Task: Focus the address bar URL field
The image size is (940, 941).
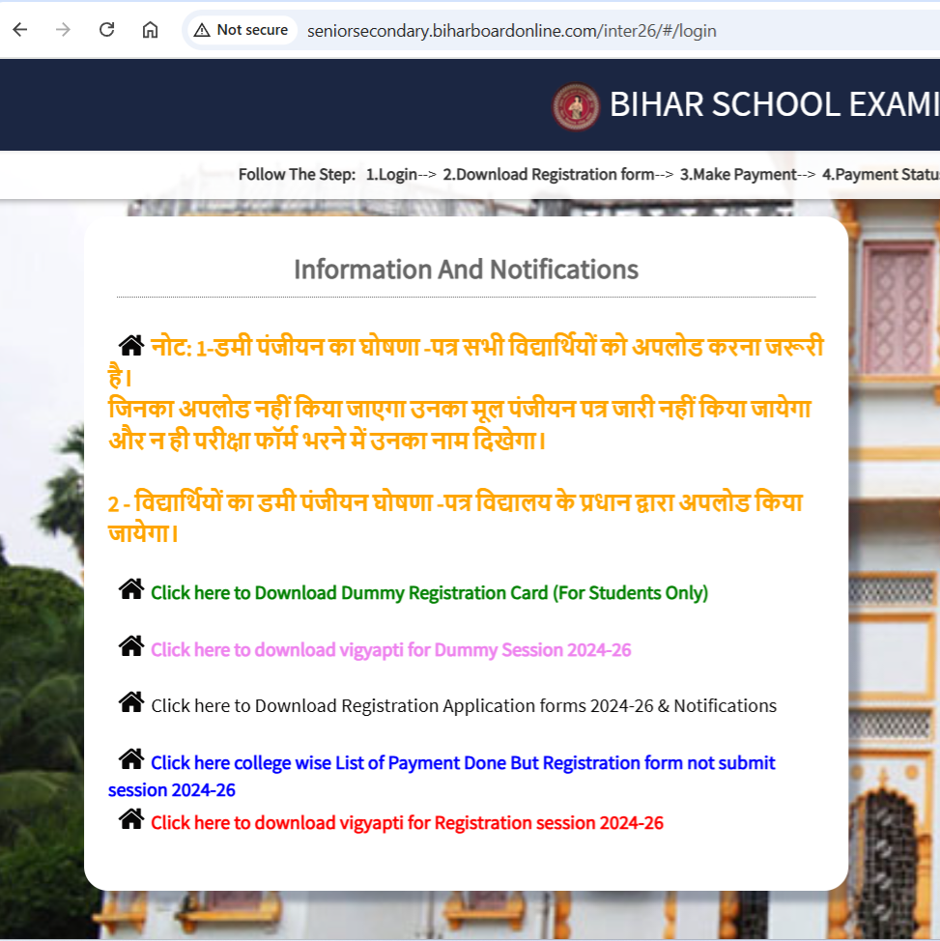Action: point(511,31)
